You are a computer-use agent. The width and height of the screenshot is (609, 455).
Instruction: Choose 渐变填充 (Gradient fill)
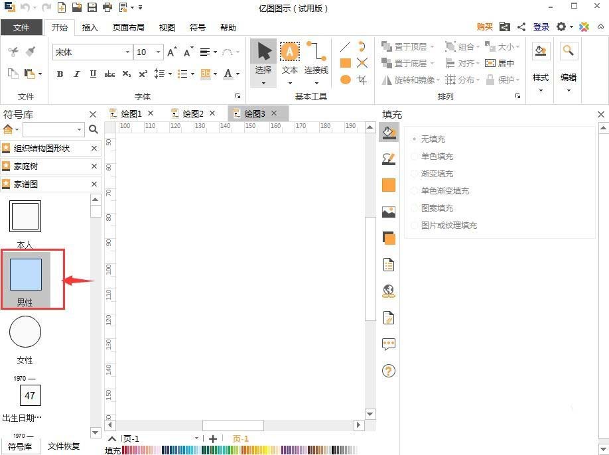(434, 173)
